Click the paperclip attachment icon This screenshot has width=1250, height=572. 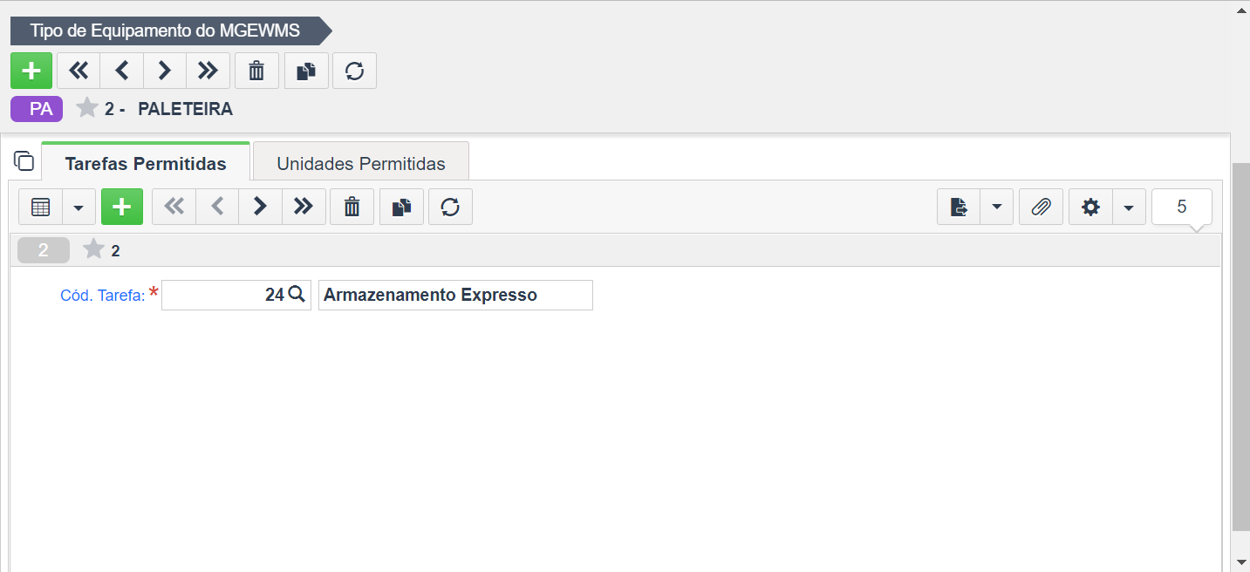pos(1041,207)
